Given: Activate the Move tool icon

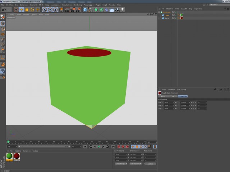Looking at the screenshot, I should point(22,10).
